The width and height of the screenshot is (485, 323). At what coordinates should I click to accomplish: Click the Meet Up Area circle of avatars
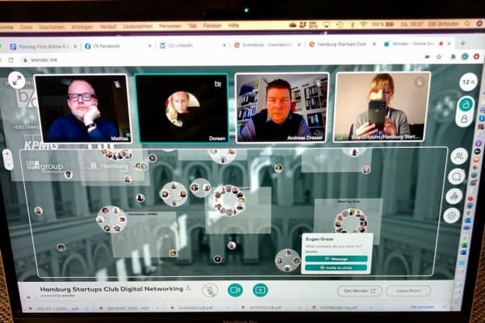351,221
